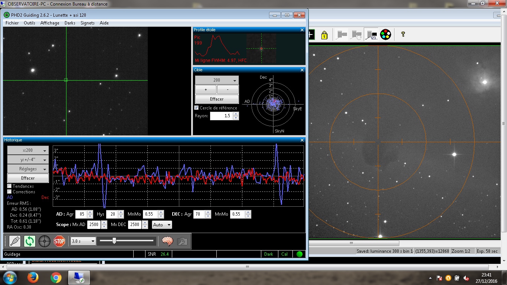Expand the Auto declination mode dropdown
507x285 pixels.
click(162, 225)
